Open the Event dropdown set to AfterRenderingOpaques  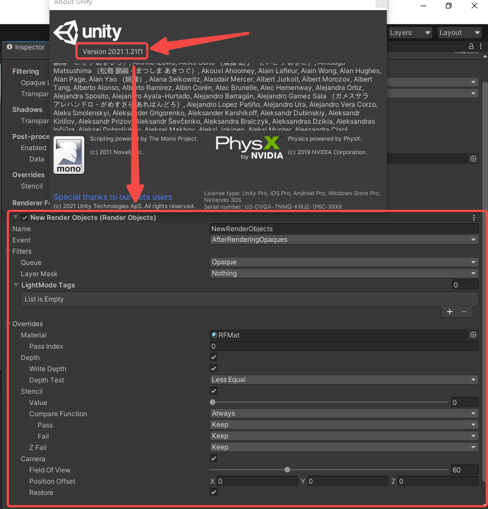(x=344, y=240)
